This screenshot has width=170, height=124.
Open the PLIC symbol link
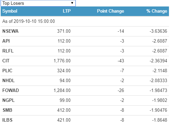pyautogui.click(x=7, y=71)
